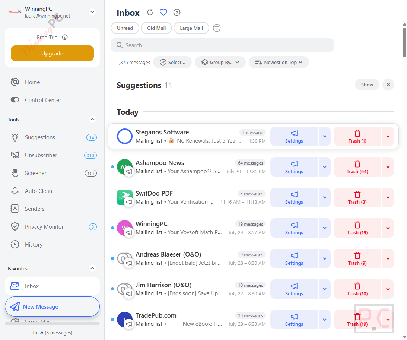Expand the WinningPC account dropdown
This screenshot has width=407, height=340.
click(x=92, y=12)
